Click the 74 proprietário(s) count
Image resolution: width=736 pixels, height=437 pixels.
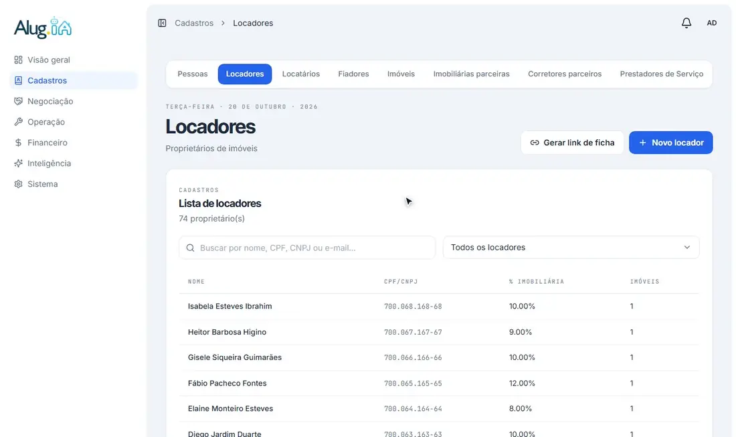(x=211, y=218)
